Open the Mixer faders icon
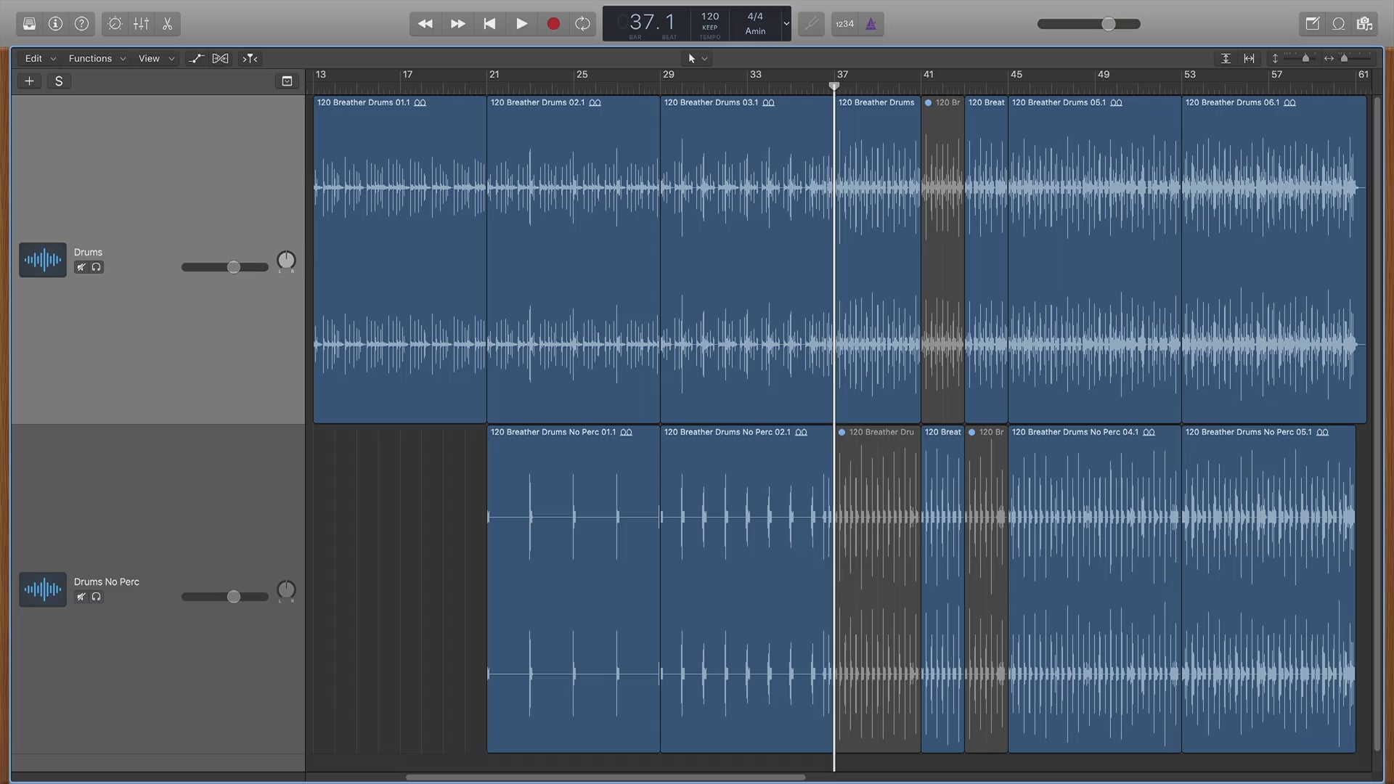 141,24
